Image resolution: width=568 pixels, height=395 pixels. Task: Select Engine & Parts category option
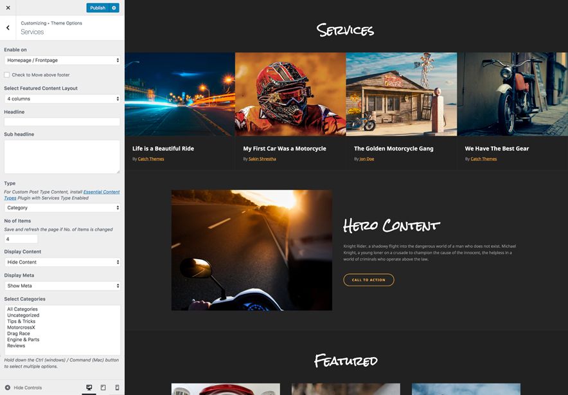[x=23, y=340]
